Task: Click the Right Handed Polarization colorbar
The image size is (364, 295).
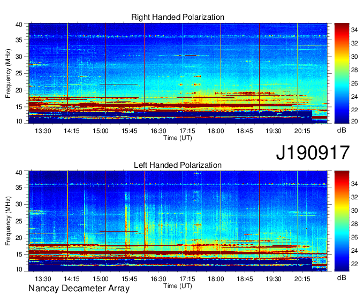Action: coord(342,73)
